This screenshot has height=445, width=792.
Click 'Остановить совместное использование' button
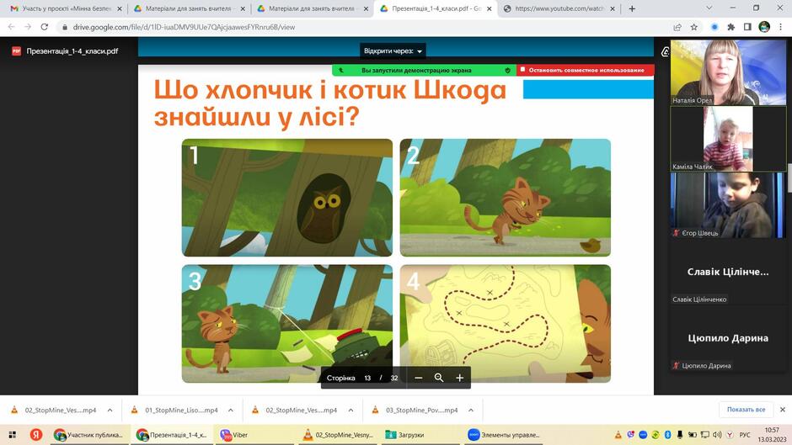coord(586,70)
